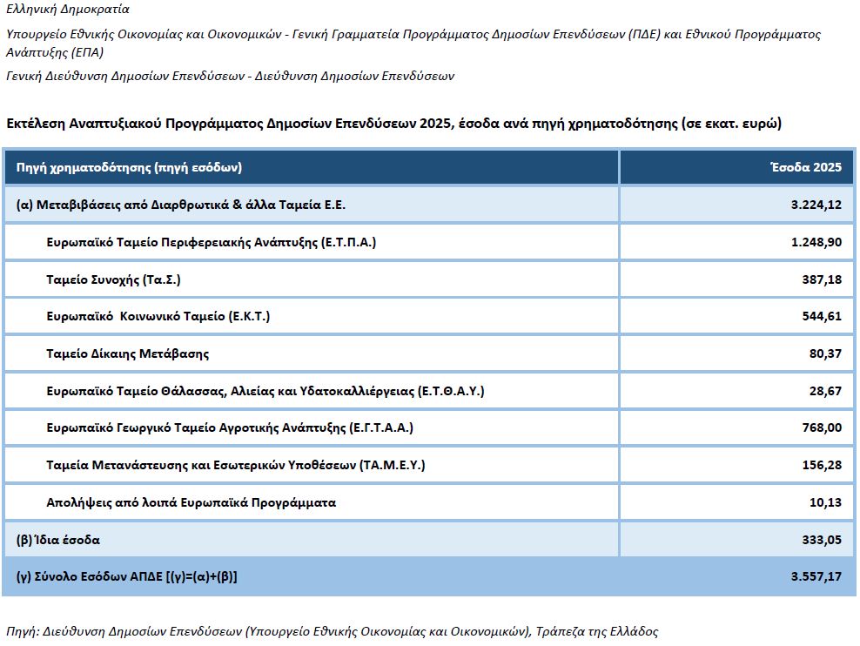Viewport: 860px width, 646px height.
Task: Click the value 80,37
Action: point(825,353)
